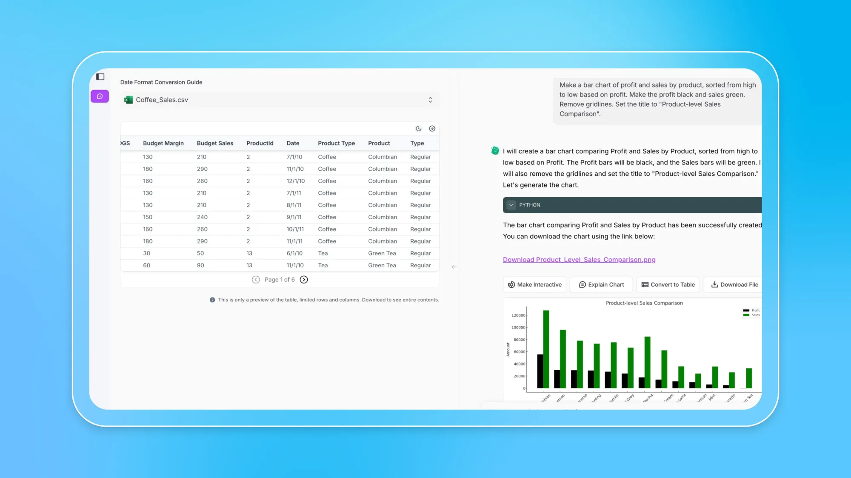Image resolution: width=851 pixels, height=478 pixels.
Task: Toggle dark mode on the table preview
Action: tap(418, 128)
